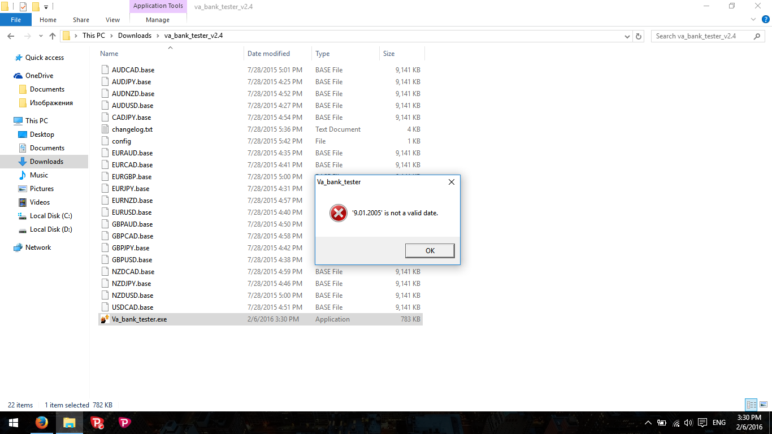Image resolution: width=772 pixels, height=434 pixels.
Task: Open the recent locations dropdown arrow
Action: pos(41,36)
